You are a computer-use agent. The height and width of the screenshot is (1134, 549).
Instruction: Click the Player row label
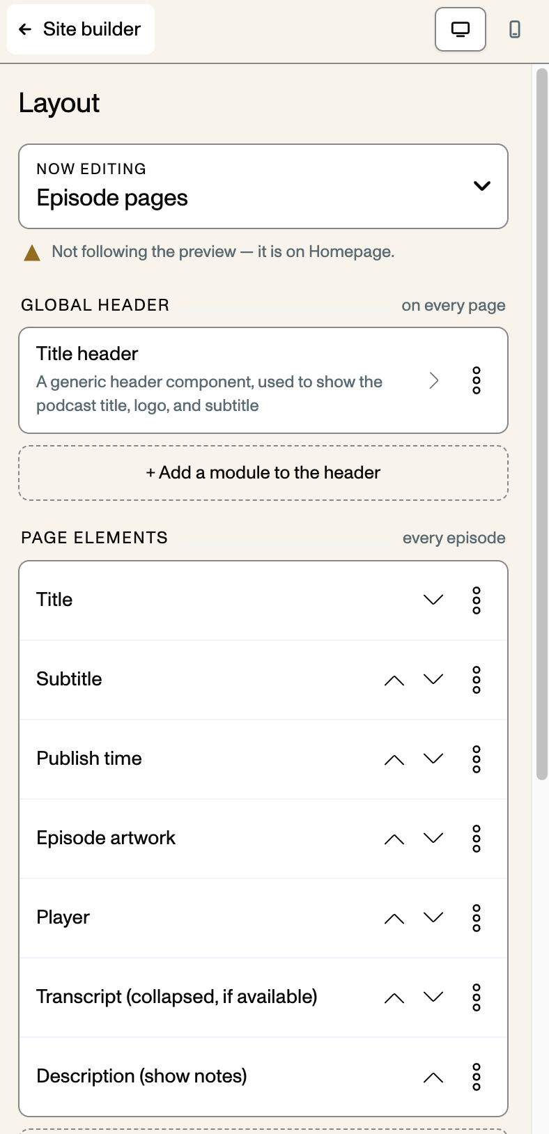pos(63,917)
